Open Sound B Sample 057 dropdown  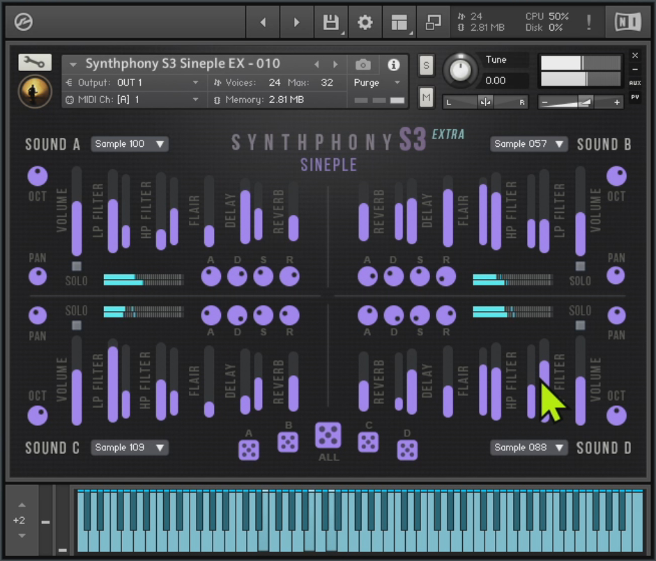point(529,144)
